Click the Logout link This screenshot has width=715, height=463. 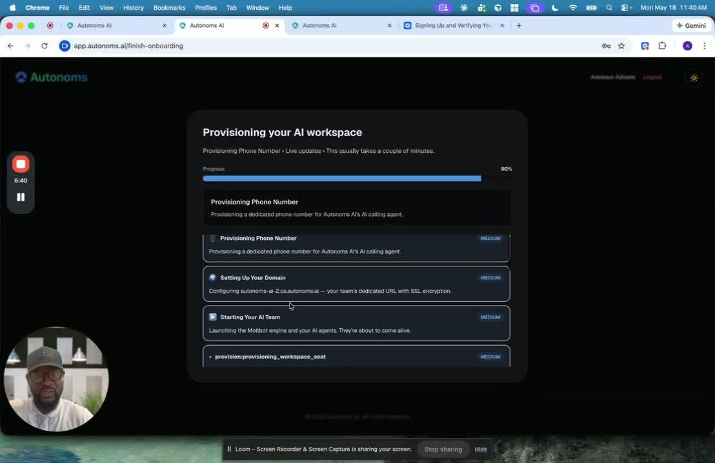652,77
